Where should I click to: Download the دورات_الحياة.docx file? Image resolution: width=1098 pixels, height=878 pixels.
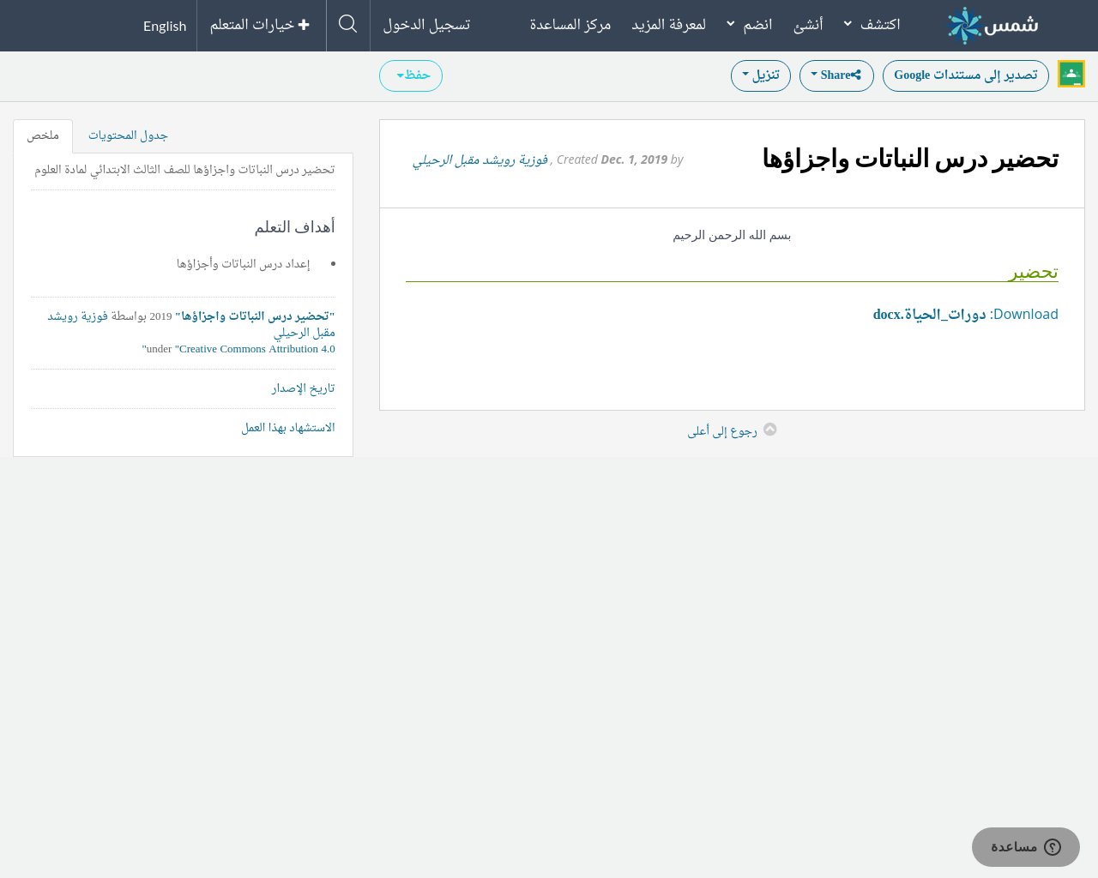pyautogui.click(x=929, y=314)
